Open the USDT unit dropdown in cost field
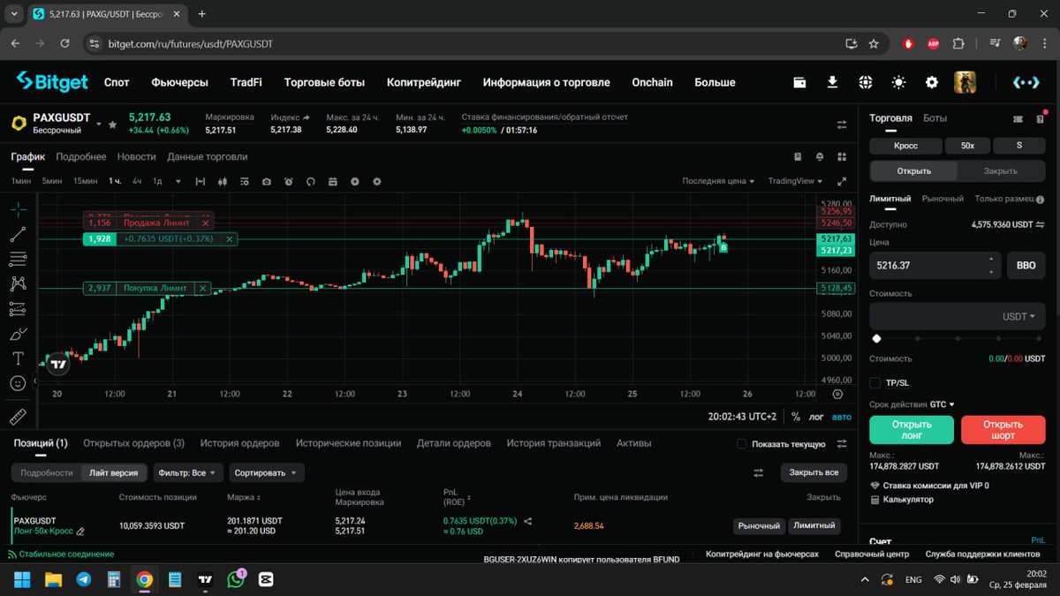The height and width of the screenshot is (596, 1060). (1018, 316)
